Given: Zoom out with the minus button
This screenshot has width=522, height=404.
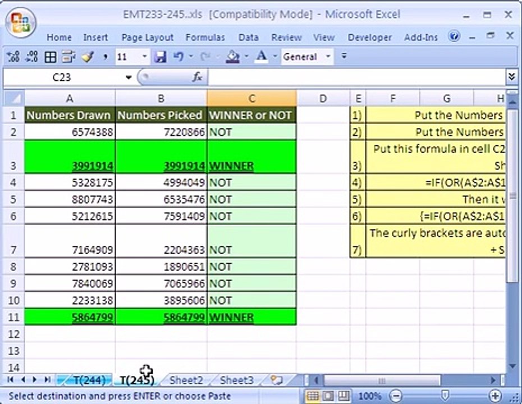Looking at the screenshot, I should (396, 396).
